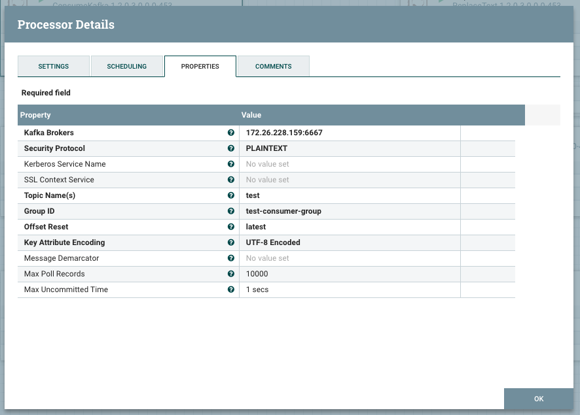580x415 pixels.
Task: Show help for Kerberos Service Name
Action: [231, 164]
